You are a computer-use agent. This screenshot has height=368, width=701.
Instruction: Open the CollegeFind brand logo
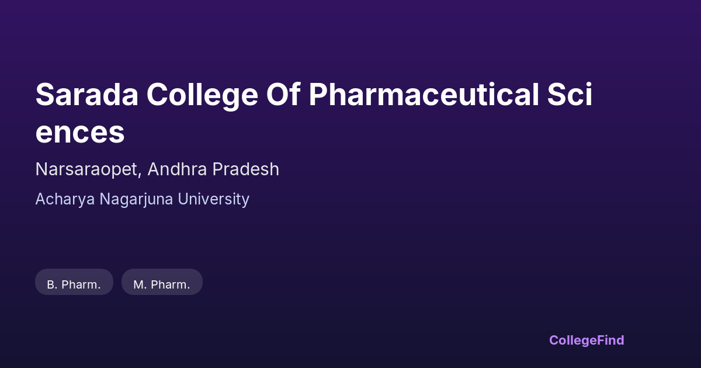click(x=587, y=340)
